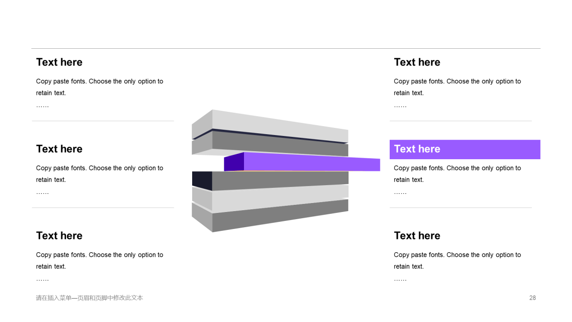Select the dark purple front face of the purple bar

[234, 162]
